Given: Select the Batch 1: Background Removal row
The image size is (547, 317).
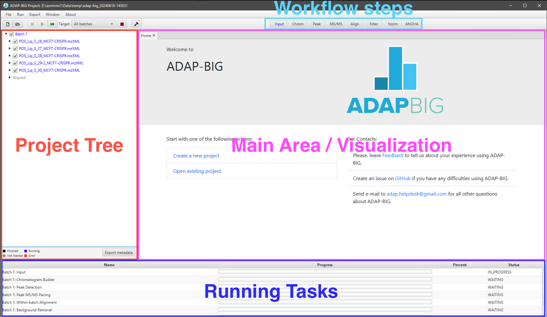Looking at the screenshot, I should pos(272,310).
